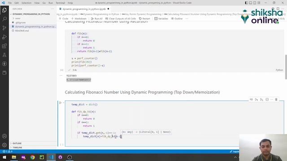Execute cell and below from cell toolbar
The image size is (287, 161).
click(262, 99)
